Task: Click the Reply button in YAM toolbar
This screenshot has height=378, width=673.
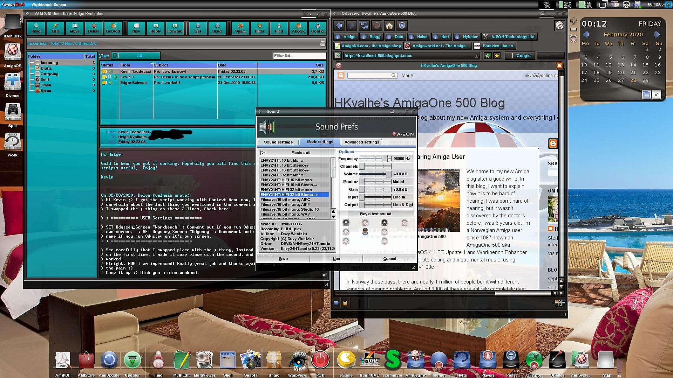Action: [x=155, y=28]
